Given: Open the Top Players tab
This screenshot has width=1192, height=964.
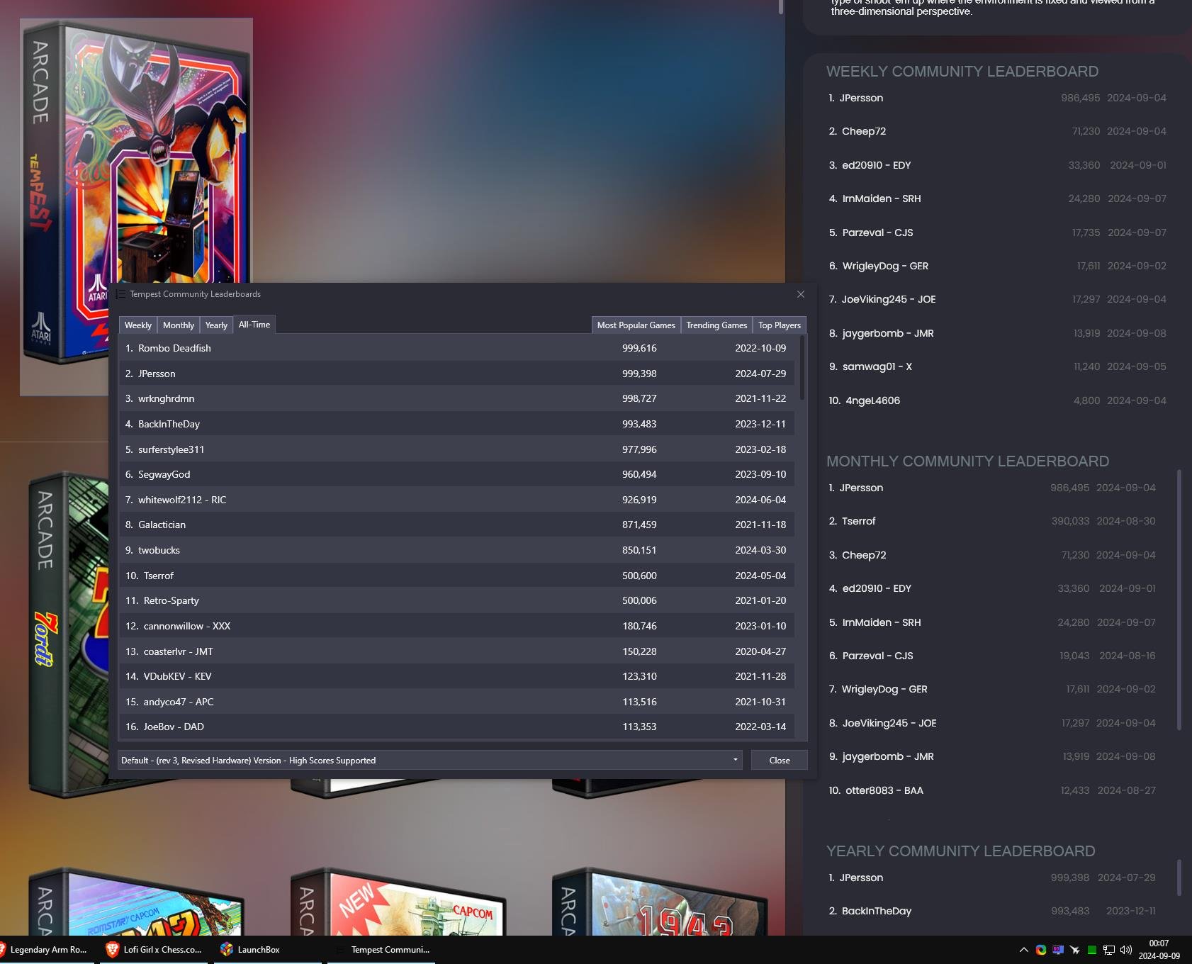Looking at the screenshot, I should coord(780,325).
